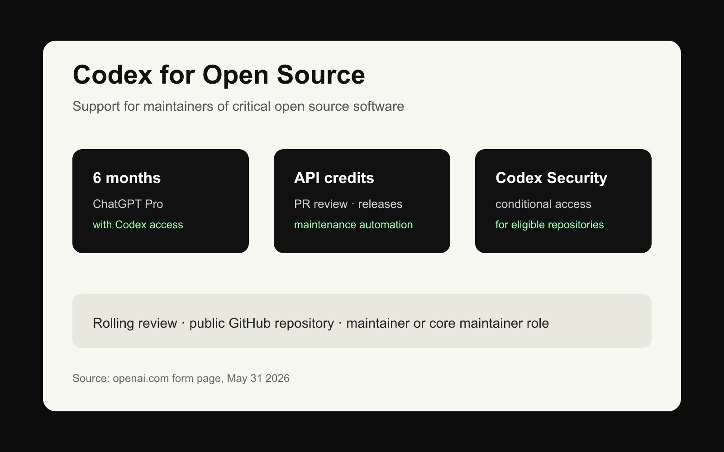Click the 'Rolling review' requirements line

(x=321, y=323)
